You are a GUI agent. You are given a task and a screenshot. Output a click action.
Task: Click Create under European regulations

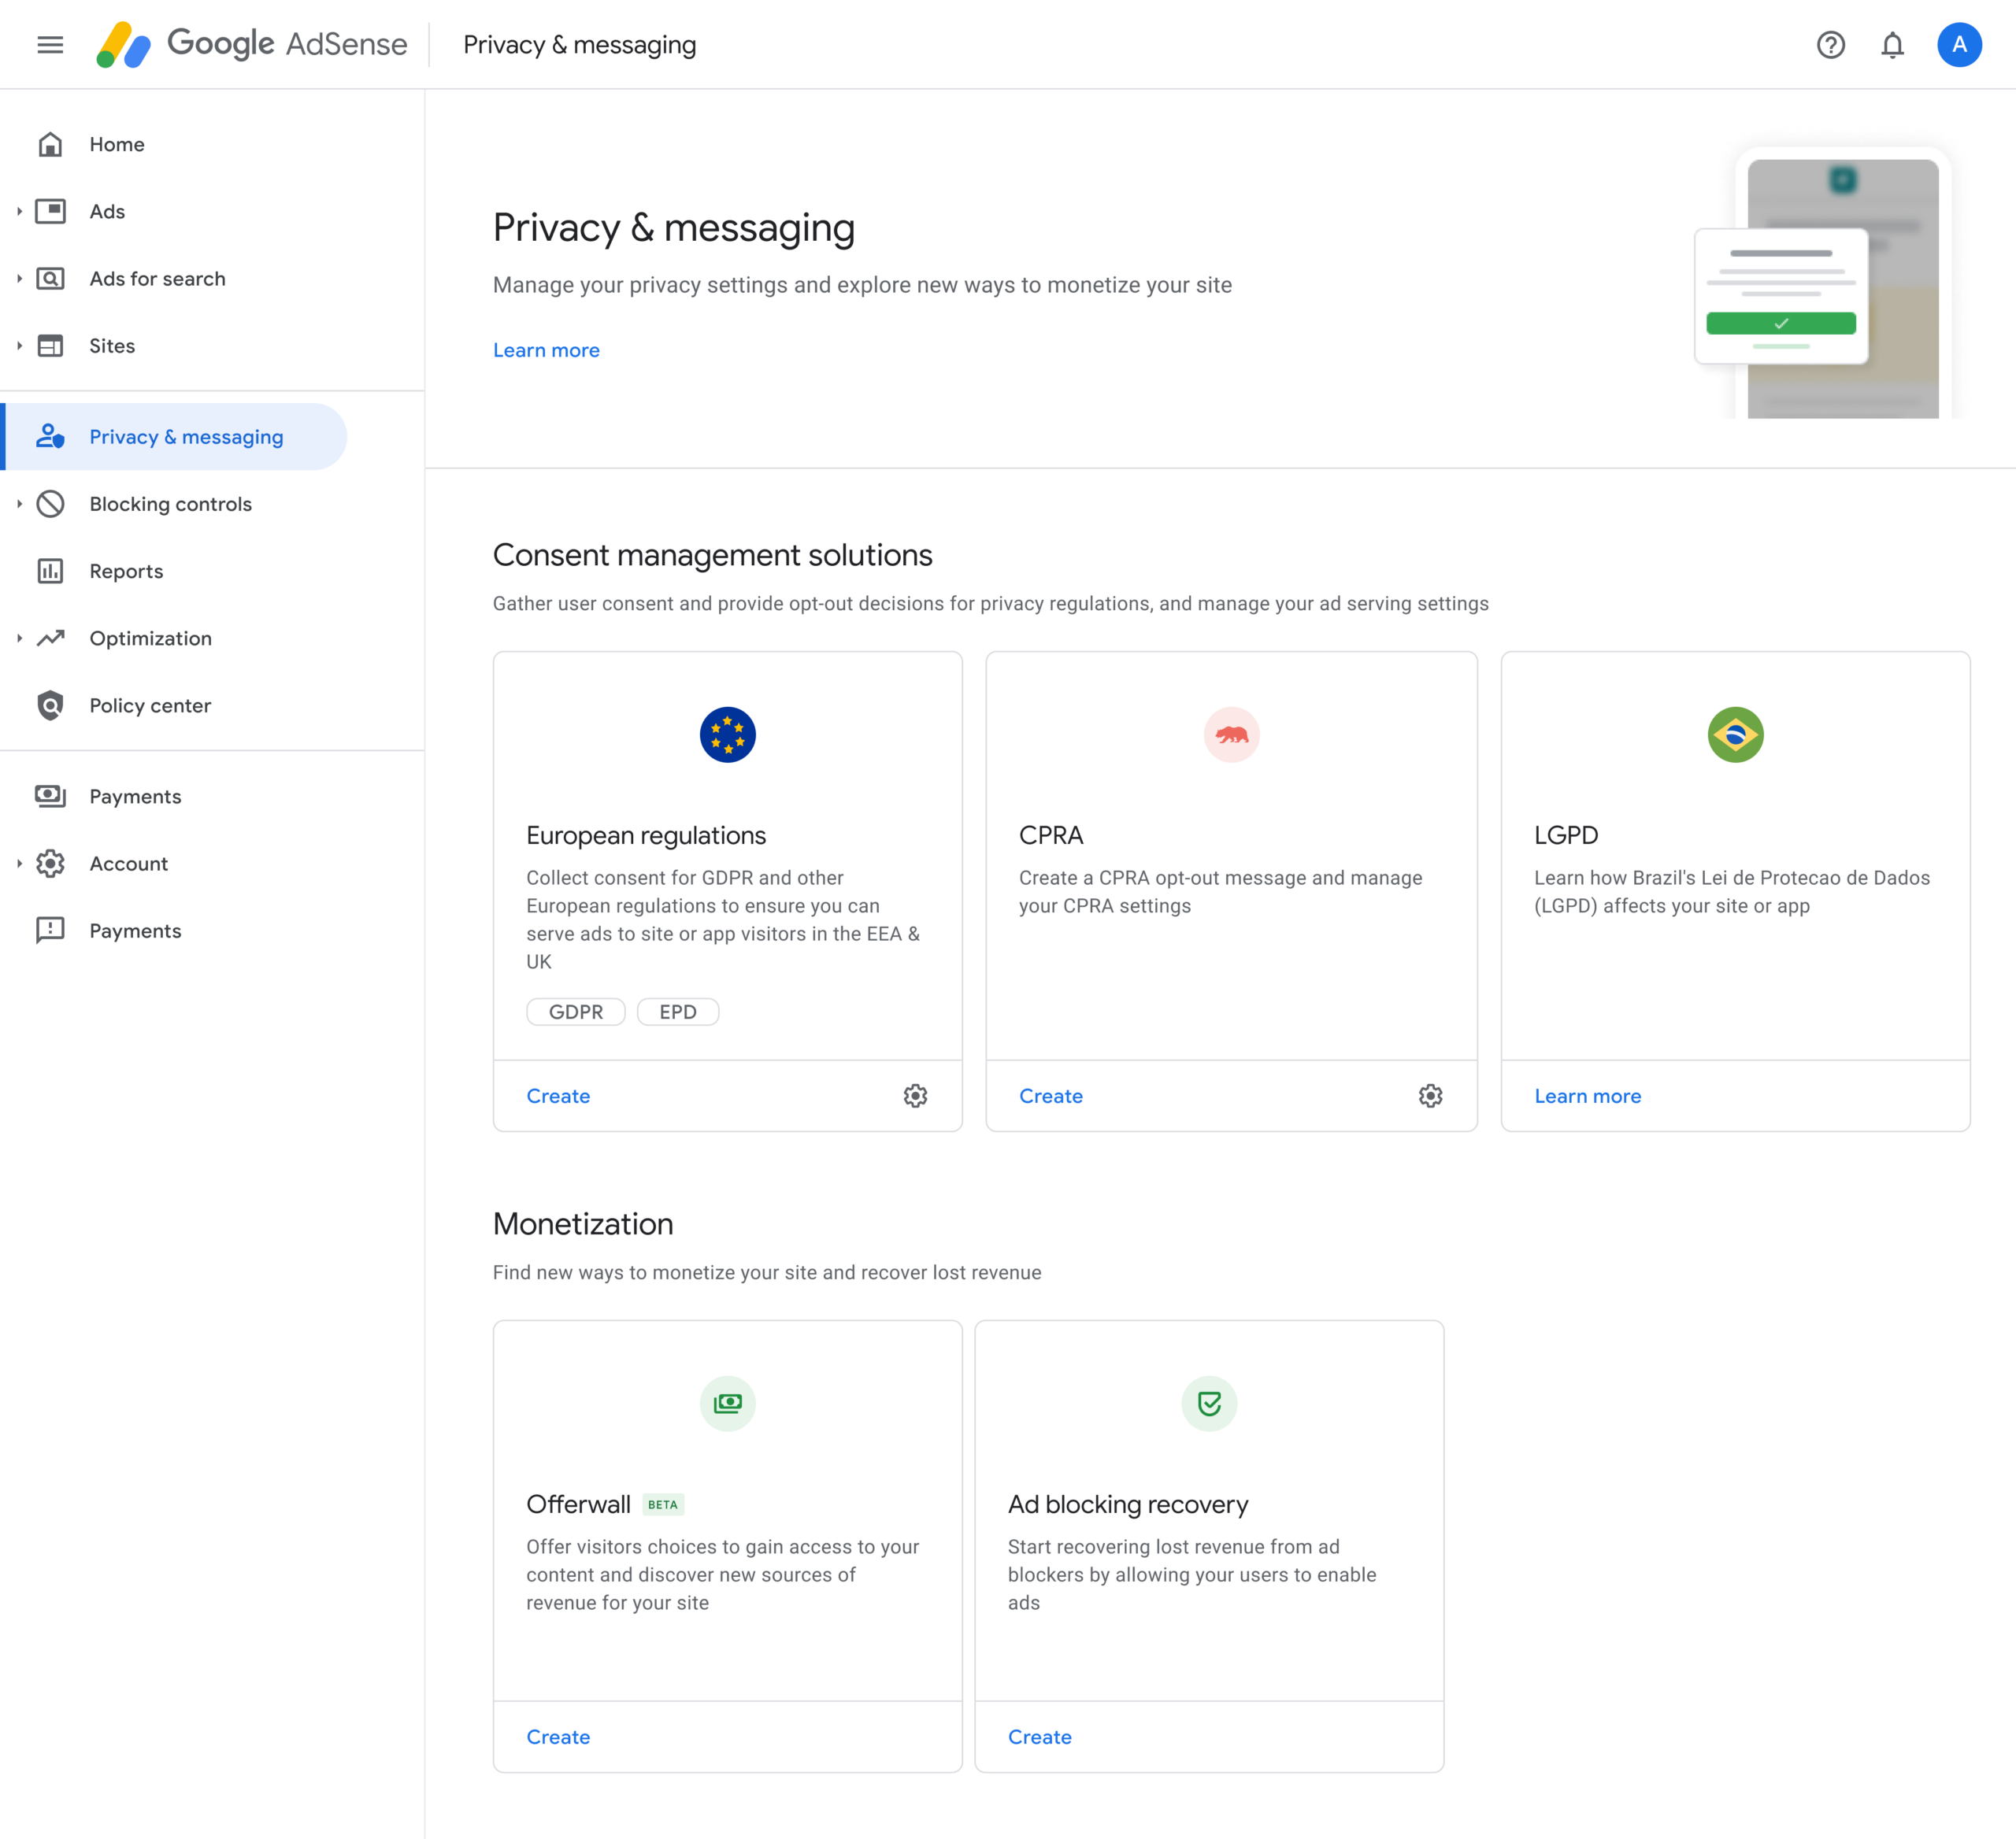point(558,1095)
